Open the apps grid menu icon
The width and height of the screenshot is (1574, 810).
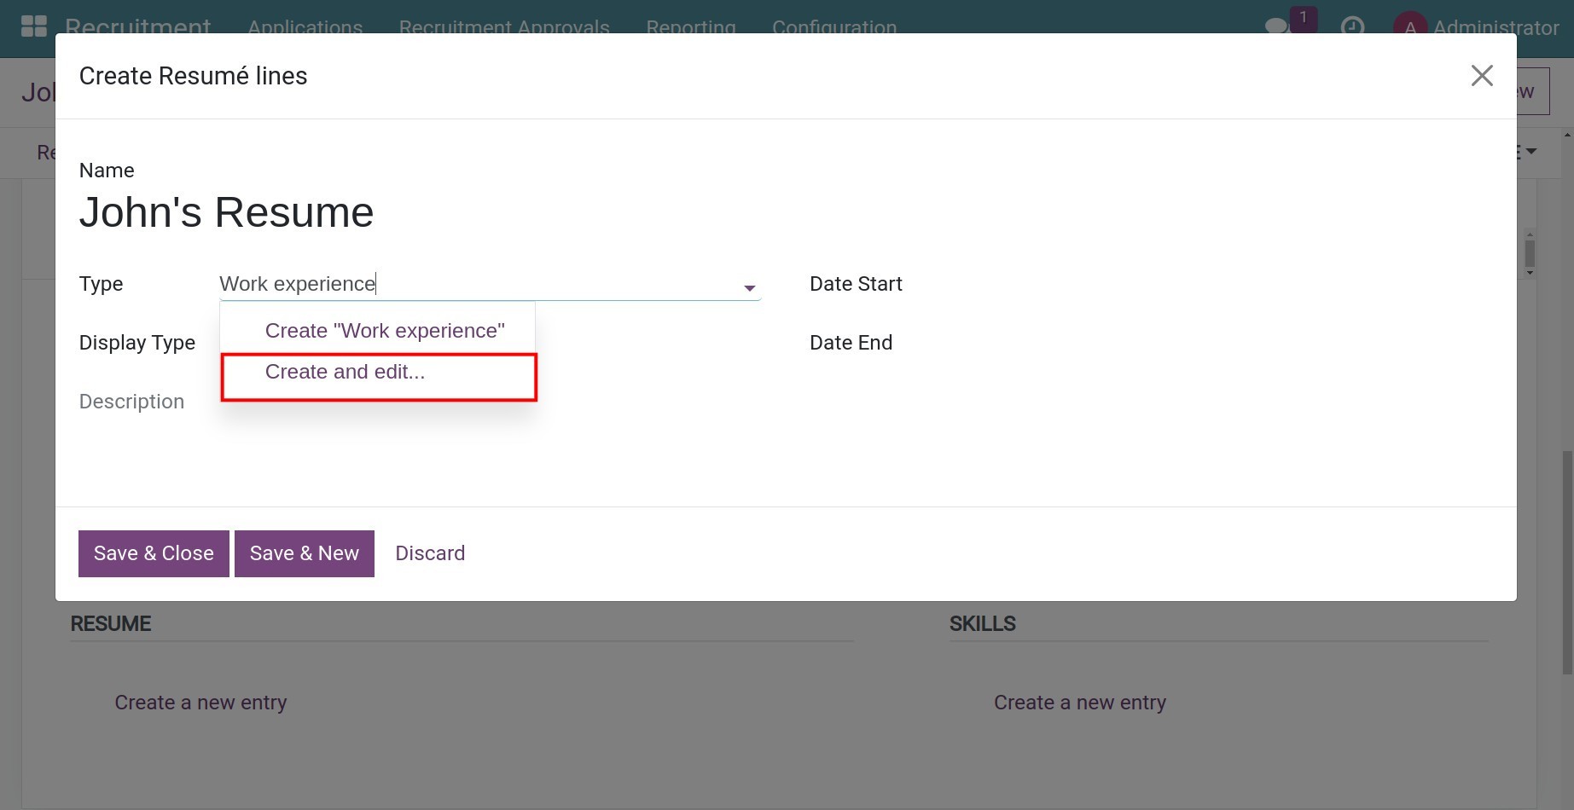click(x=33, y=26)
